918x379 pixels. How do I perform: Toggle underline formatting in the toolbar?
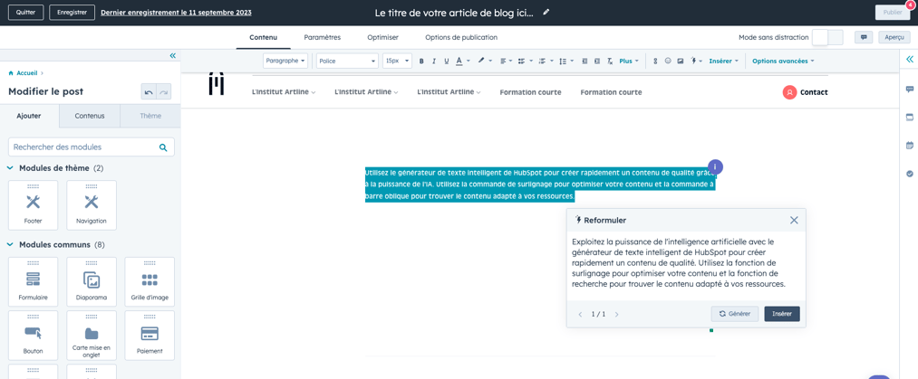(447, 61)
